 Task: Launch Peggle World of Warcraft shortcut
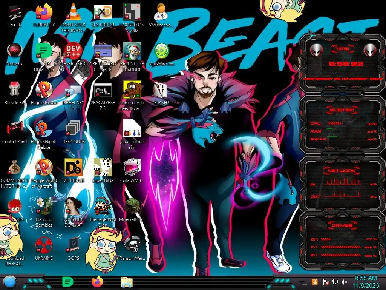click(44, 174)
